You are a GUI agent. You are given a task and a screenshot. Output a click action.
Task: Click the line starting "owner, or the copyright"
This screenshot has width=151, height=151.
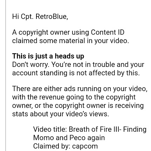coord(78,106)
